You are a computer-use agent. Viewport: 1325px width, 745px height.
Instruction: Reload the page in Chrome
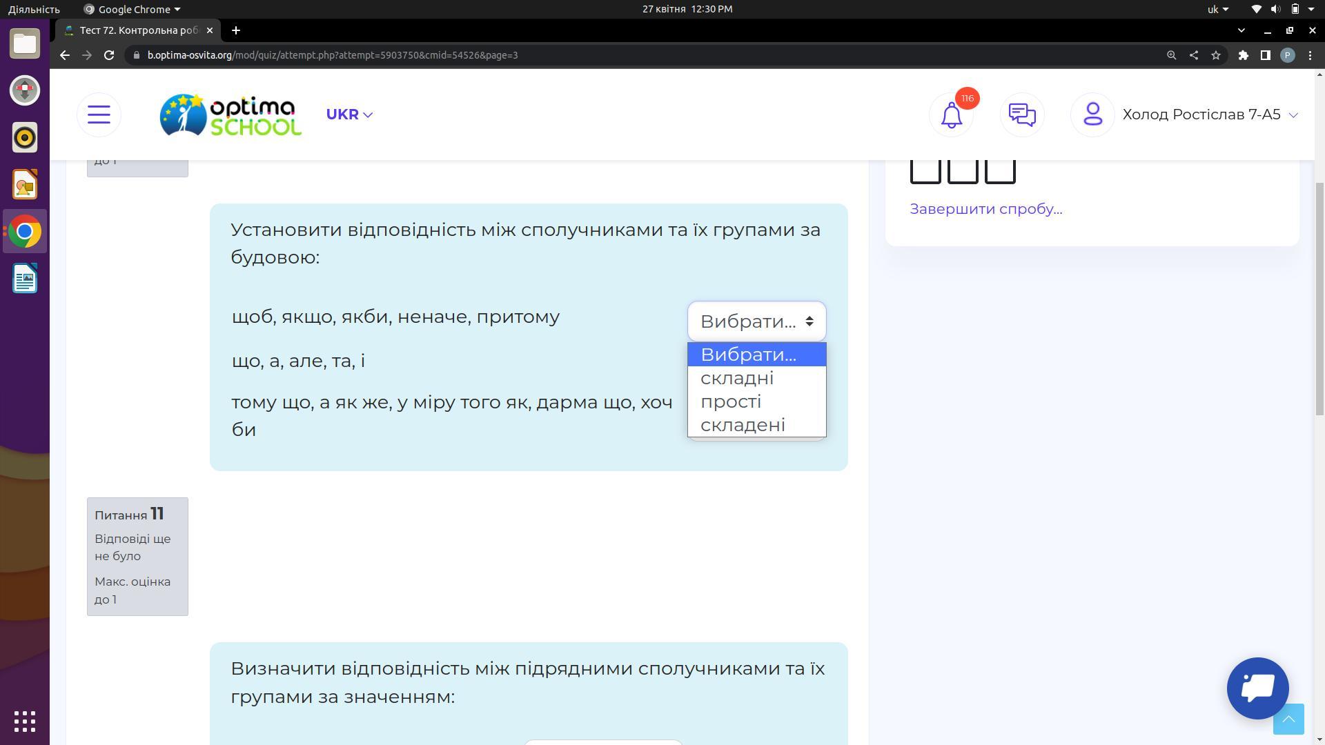coord(109,55)
